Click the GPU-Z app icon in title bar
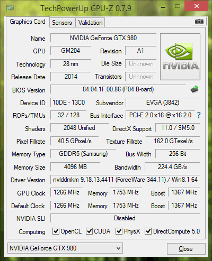Viewport: 212px width, 261px height. click(10, 8)
